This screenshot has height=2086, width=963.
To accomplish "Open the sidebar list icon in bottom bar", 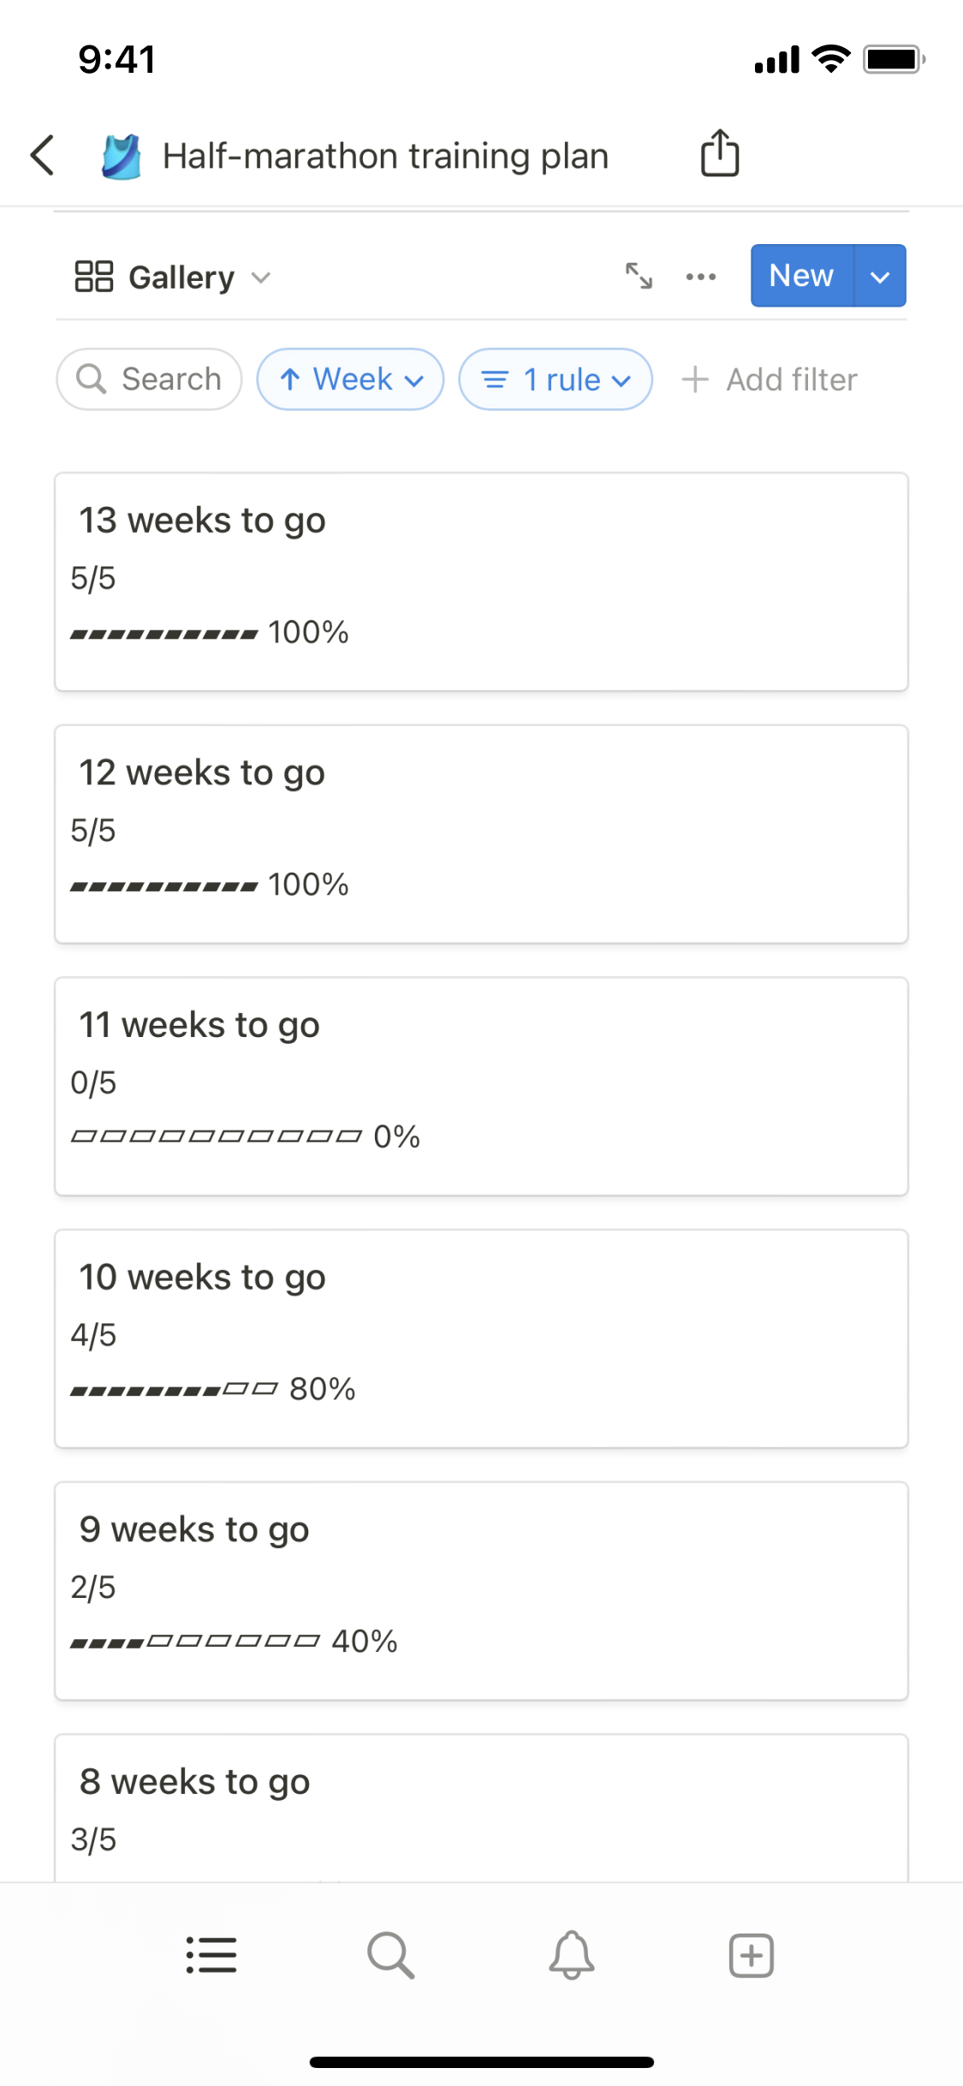I will pos(211,1955).
